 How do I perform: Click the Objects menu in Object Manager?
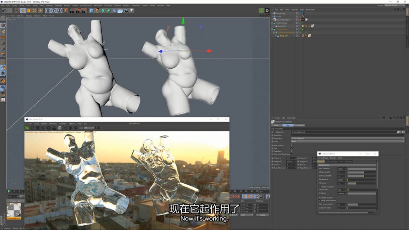[294, 10]
